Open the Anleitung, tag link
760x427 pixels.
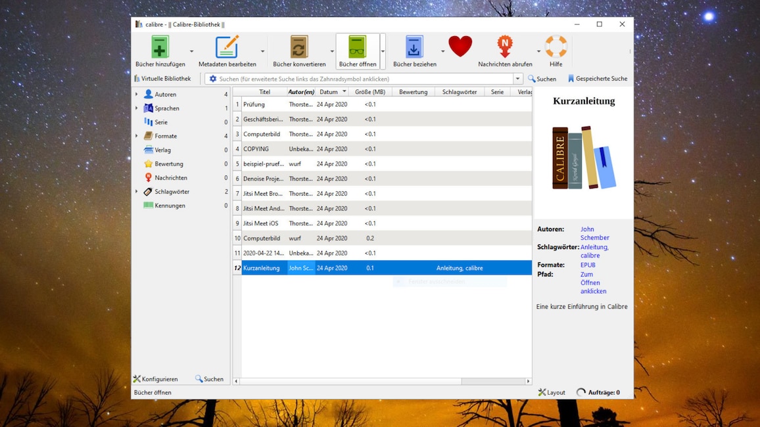click(x=594, y=247)
